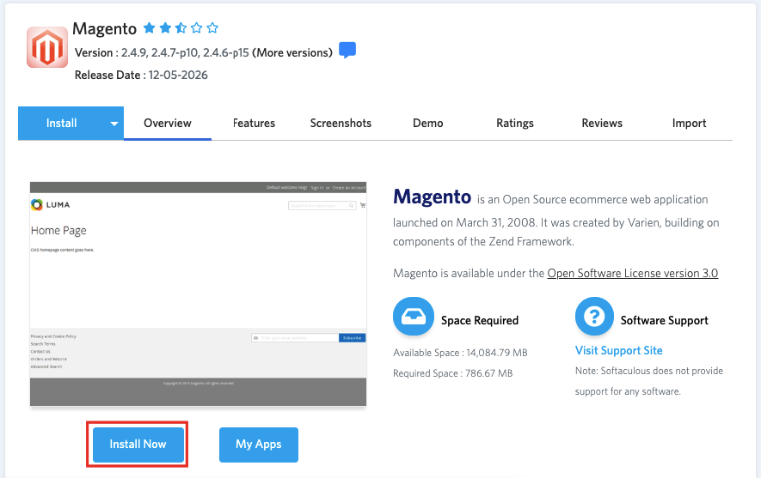Open the blue chat bubble icon

pyautogui.click(x=347, y=51)
